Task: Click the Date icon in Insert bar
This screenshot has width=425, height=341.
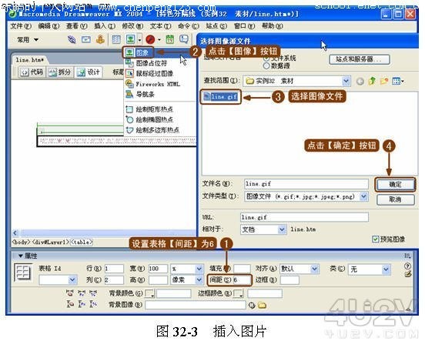Action: (170, 39)
